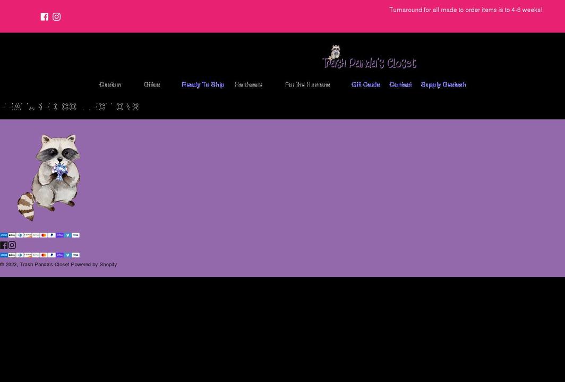Click the American Express icon above the footer Facebook icon
Image resolution: width=565 pixels, height=382 pixels.
click(x=4, y=235)
